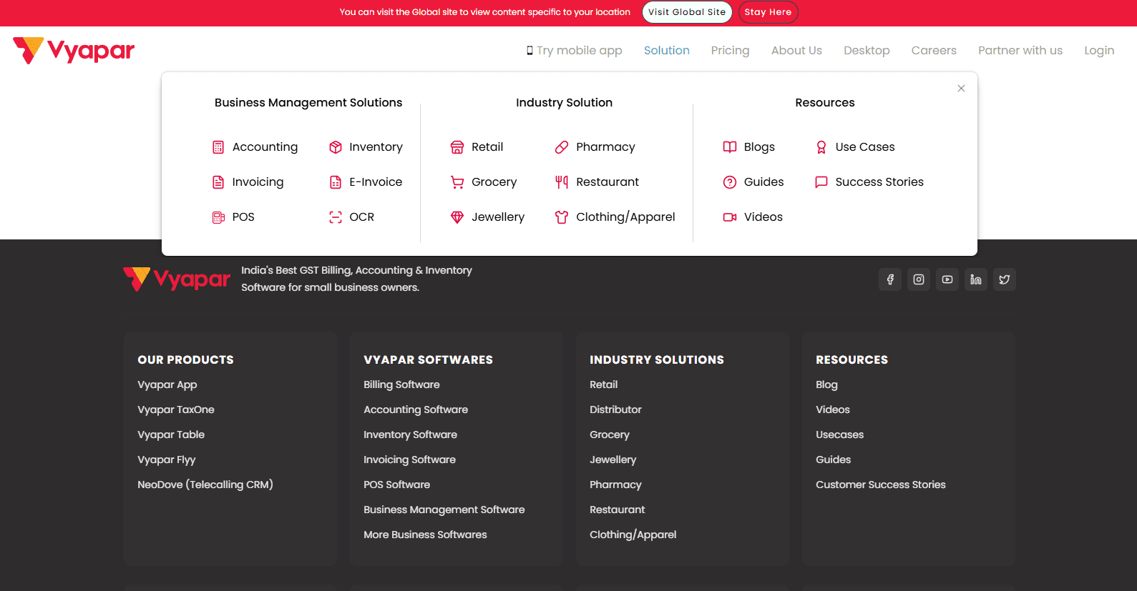Open Vyapar TaxOne footer link
The height and width of the screenshot is (591, 1137).
176,409
